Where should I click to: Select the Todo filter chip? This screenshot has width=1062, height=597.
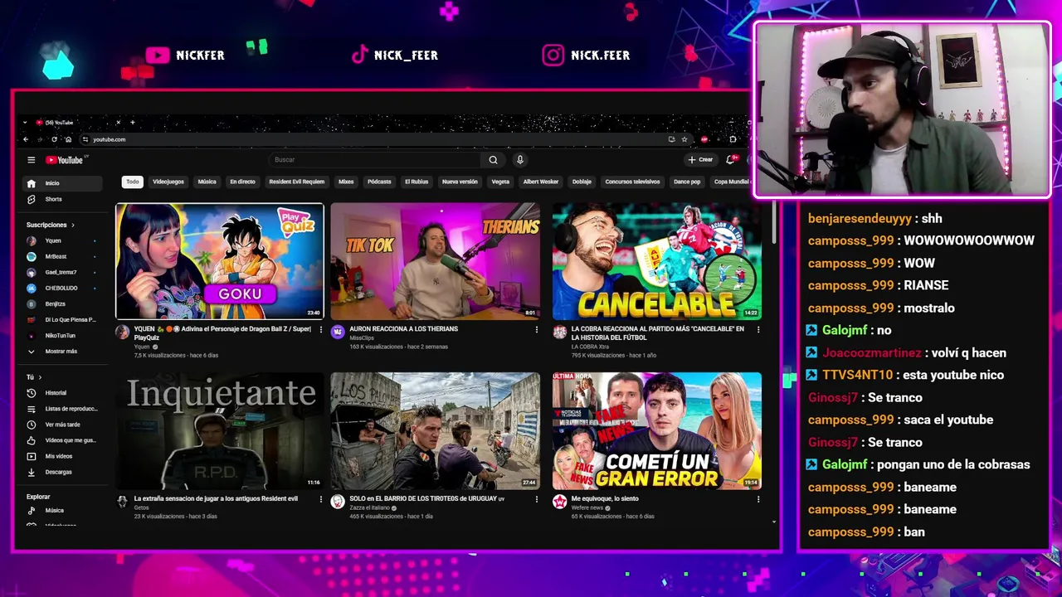[132, 182]
